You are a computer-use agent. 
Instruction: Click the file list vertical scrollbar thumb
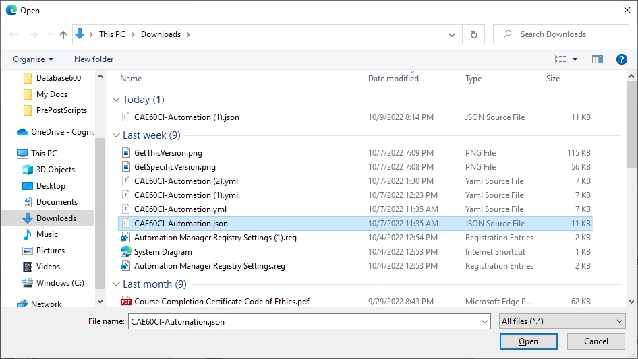pyautogui.click(x=631, y=125)
